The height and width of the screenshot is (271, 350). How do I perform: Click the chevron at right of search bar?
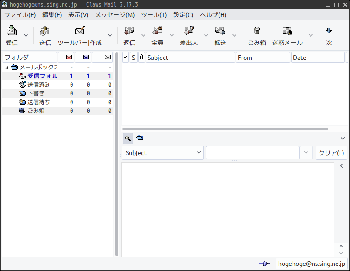pos(343,139)
